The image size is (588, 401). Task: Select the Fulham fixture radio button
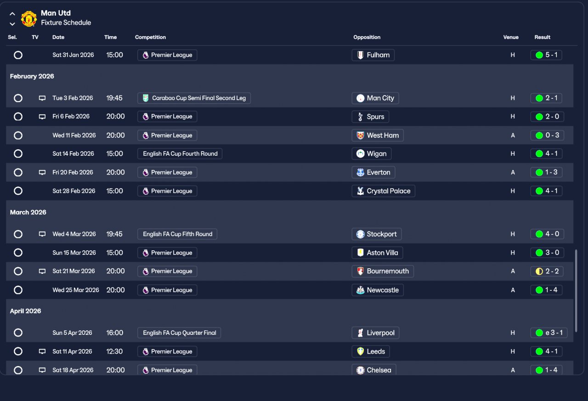pyautogui.click(x=18, y=55)
